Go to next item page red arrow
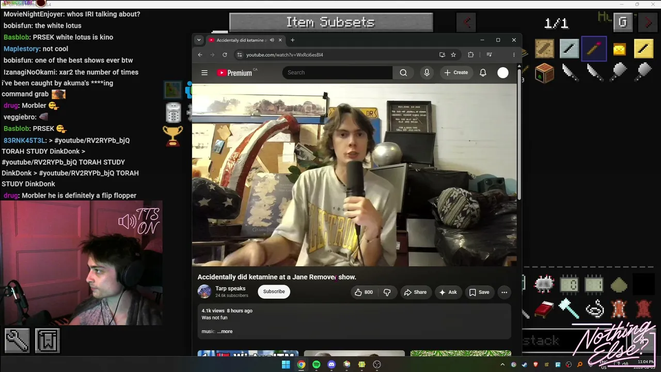Image resolution: width=661 pixels, height=372 pixels. coord(648,22)
